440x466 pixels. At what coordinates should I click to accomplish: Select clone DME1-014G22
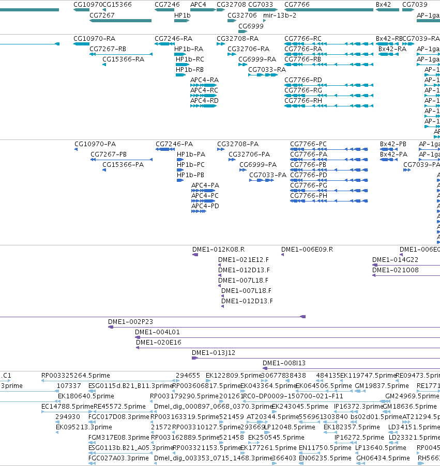396,260
